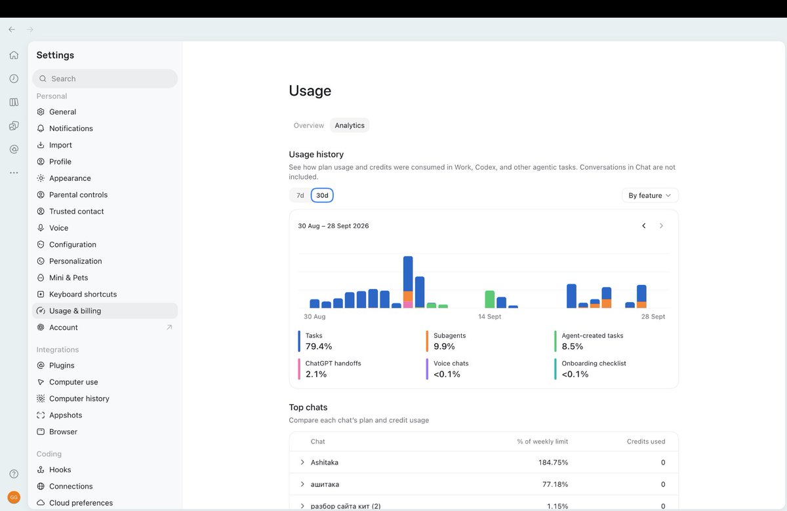The width and height of the screenshot is (787, 511).
Task: Click the 184.75% weekly limit value
Action: tap(552, 463)
